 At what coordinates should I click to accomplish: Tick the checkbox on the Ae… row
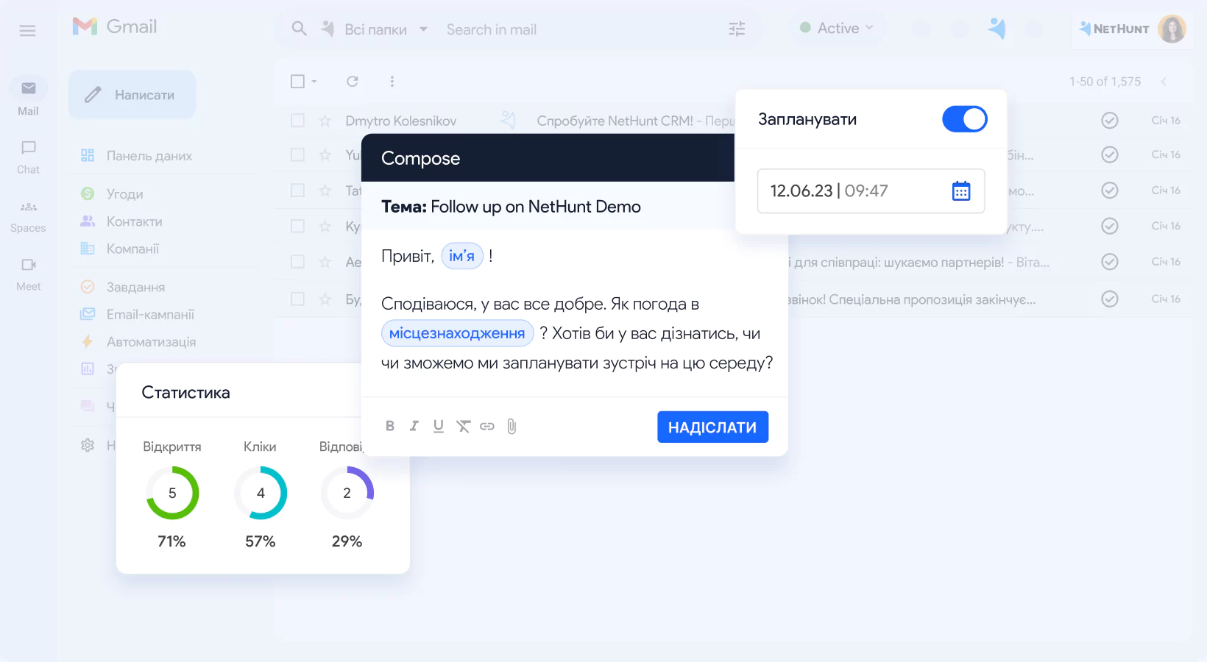point(297,261)
